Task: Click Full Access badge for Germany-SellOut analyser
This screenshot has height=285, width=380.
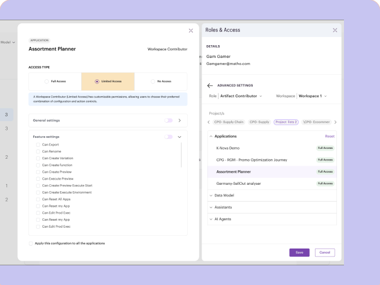Action: click(325, 184)
